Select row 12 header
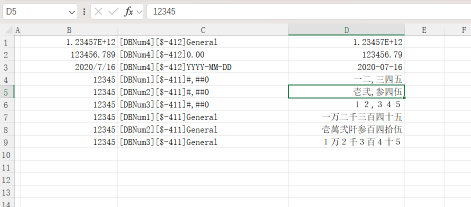 pyautogui.click(x=6, y=179)
